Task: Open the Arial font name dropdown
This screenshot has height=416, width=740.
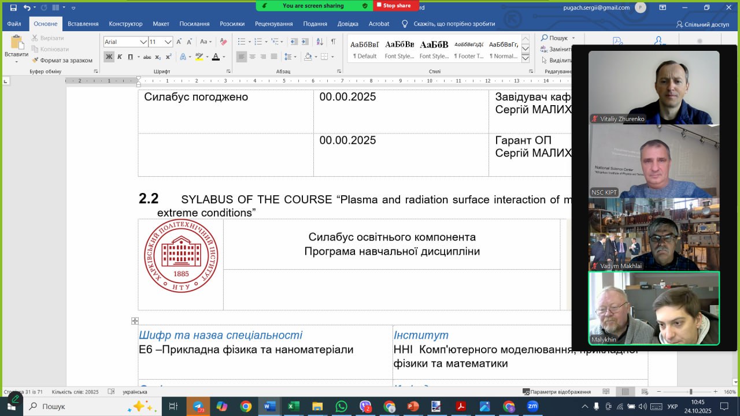Action: tap(143, 42)
